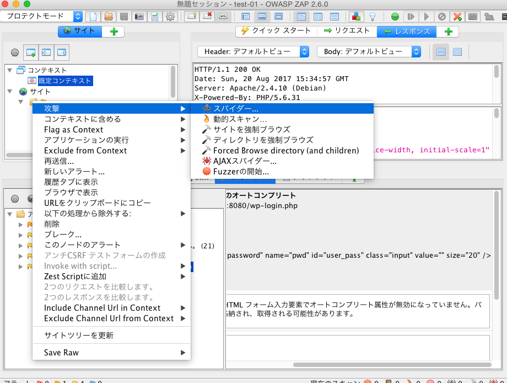Viewport: 507px width, 383px height.
Task: Switch to the サイト tab
Action: tap(80, 31)
